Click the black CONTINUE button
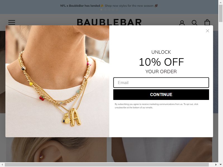 (161, 95)
